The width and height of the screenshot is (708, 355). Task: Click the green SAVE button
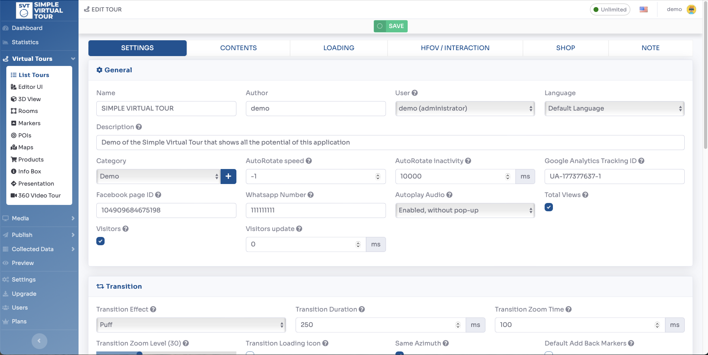[391, 26]
